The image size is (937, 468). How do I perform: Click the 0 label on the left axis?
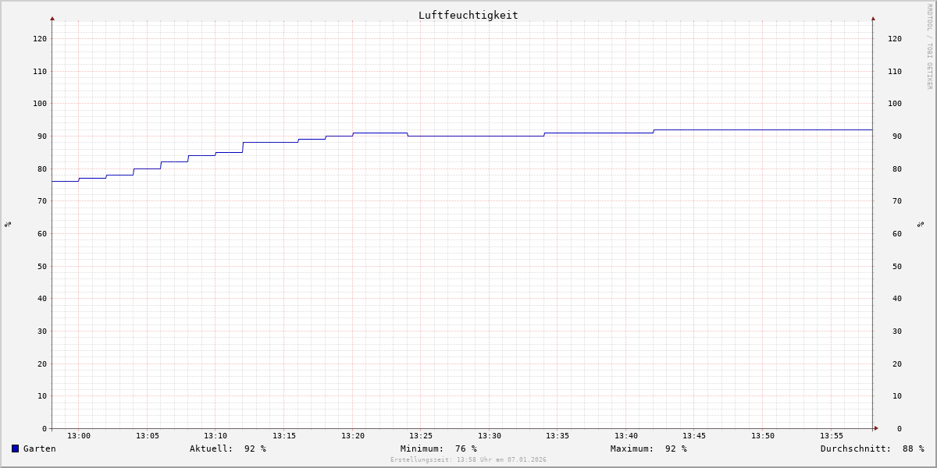(45, 429)
